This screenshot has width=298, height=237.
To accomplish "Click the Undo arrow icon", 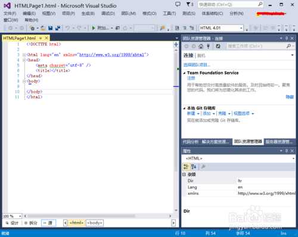I will tap(68, 28).
